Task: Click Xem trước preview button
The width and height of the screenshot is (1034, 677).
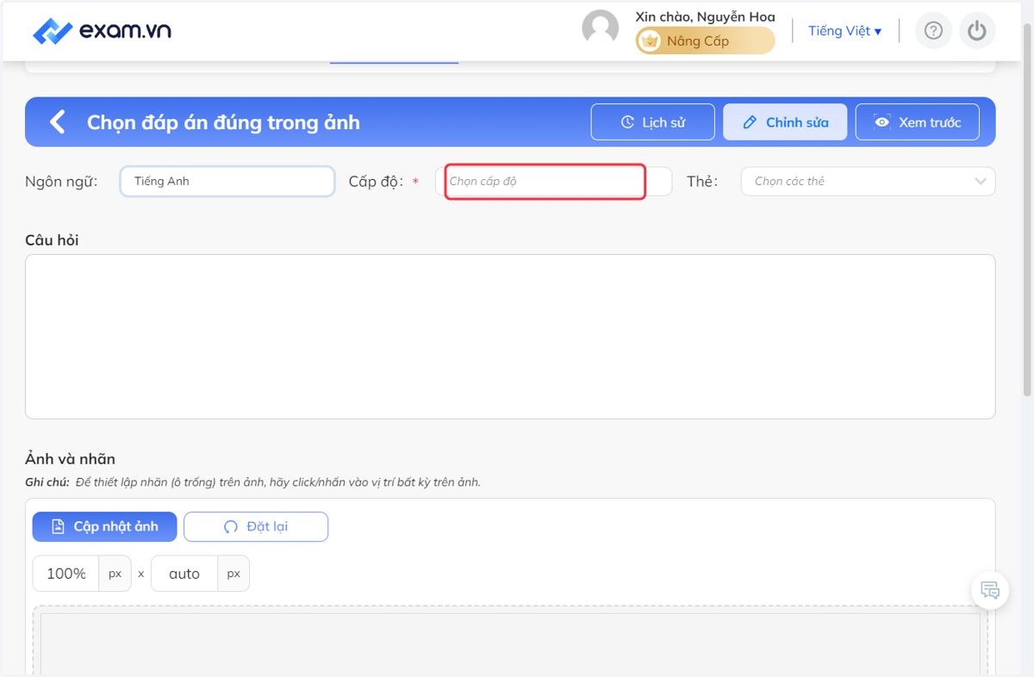Action: pos(918,121)
